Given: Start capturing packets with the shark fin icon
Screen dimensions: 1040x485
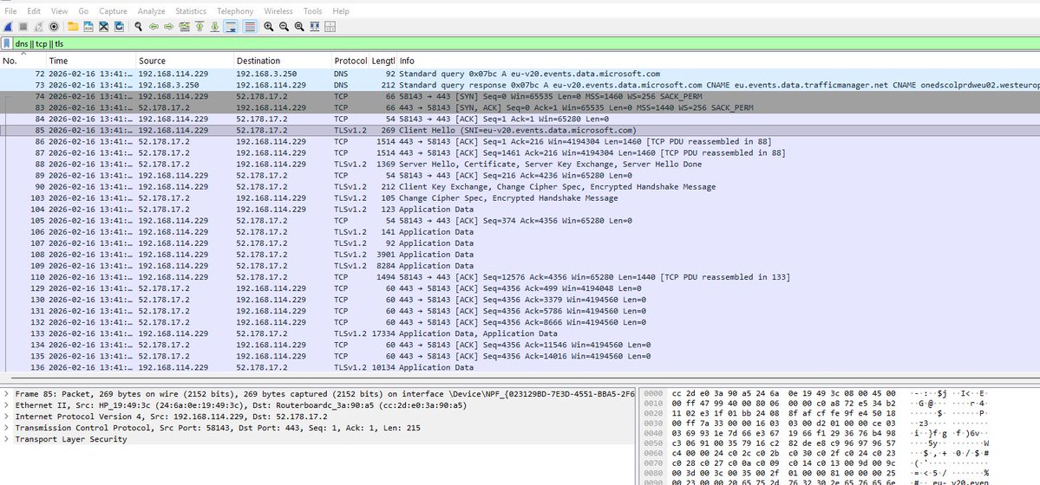Looking at the screenshot, I should tap(8, 27).
